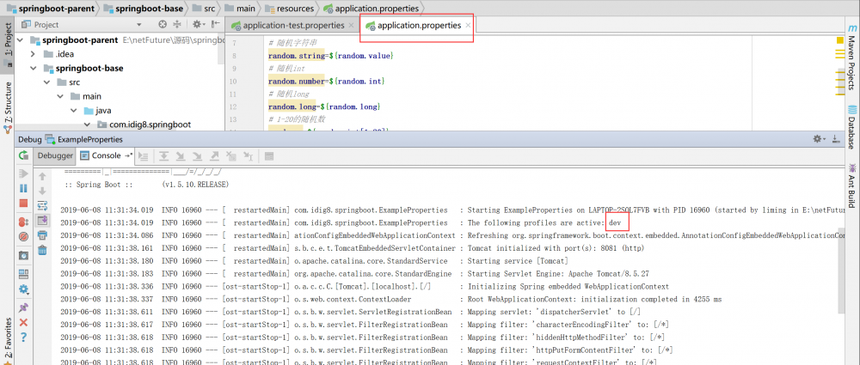The image size is (860, 365).
Task: Collapse the src folder node
Action: point(47,82)
